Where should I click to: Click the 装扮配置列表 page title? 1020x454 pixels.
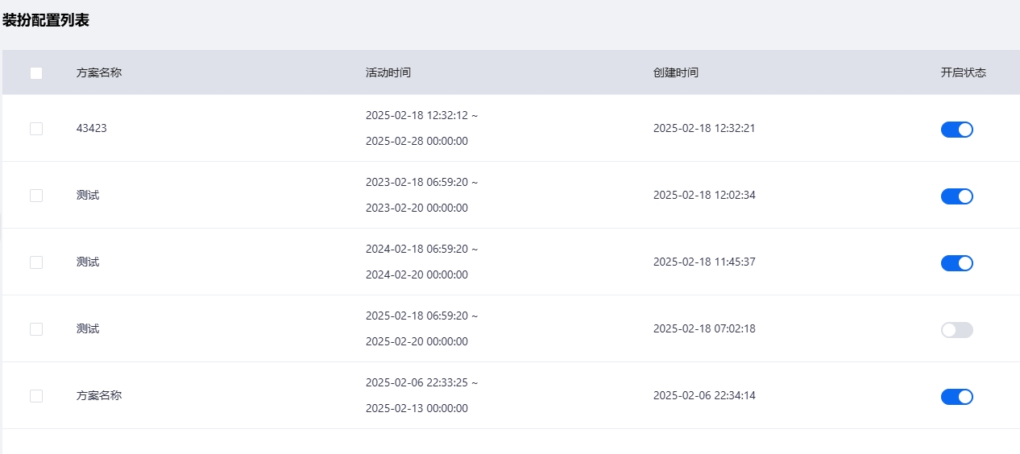click(45, 21)
